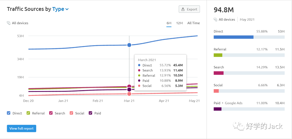Toggle the Paid series checkbox
Screen dimensions: 292x139
(x=91, y=113)
